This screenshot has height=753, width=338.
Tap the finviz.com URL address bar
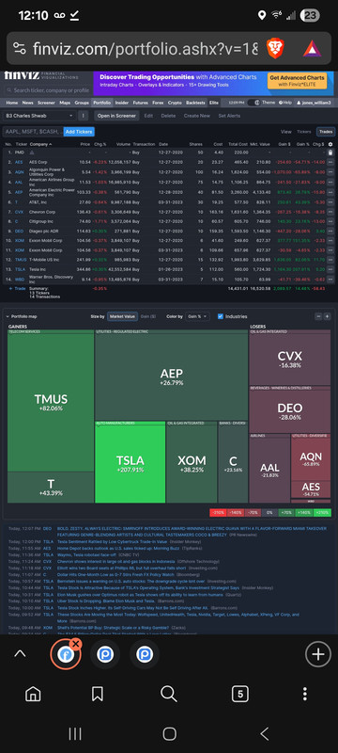coord(146,49)
